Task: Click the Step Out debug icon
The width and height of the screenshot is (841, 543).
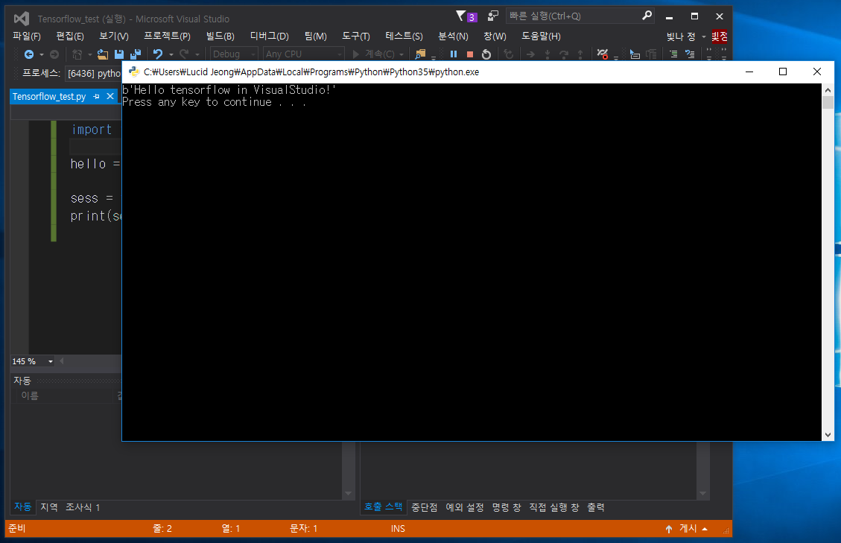Action: click(x=580, y=54)
